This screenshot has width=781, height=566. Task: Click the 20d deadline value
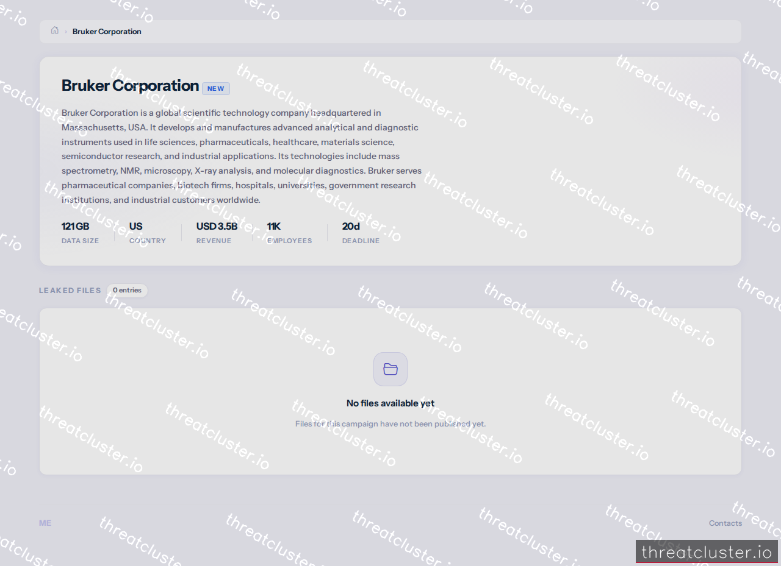point(351,227)
